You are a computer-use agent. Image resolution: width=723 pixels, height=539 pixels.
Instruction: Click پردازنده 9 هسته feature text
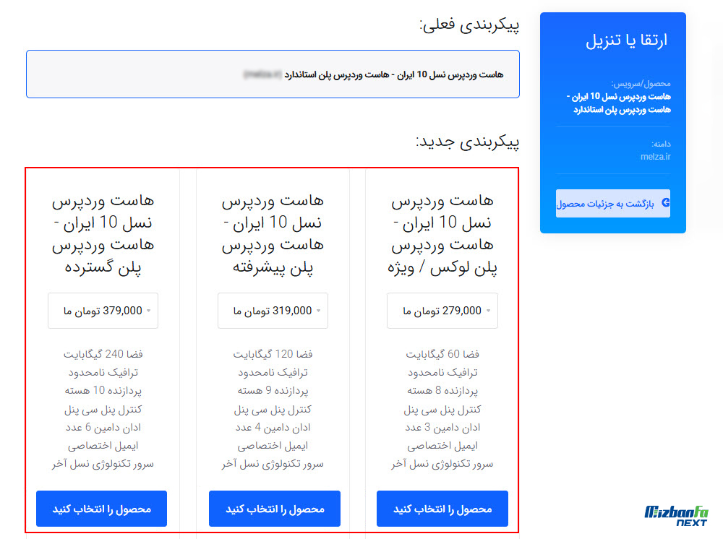pyautogui.click(x=273, y=391)
